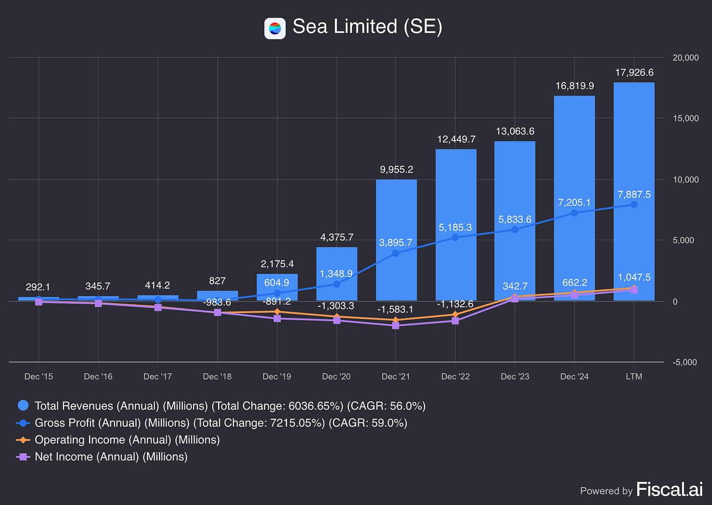Click the 3,895.7 gross profit label
712x505 pixels.
(x=396, y=243)
